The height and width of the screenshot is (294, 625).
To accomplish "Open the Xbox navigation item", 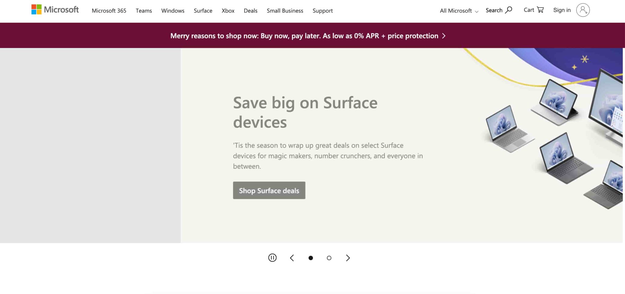I will (228, 11).
